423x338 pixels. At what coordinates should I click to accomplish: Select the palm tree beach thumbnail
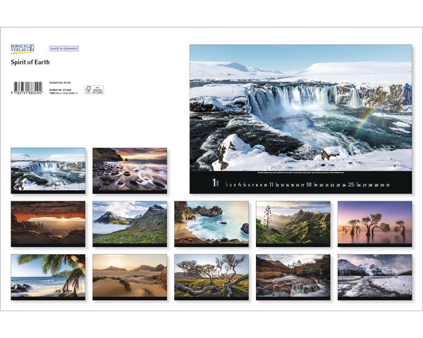(x=48, y=277)
